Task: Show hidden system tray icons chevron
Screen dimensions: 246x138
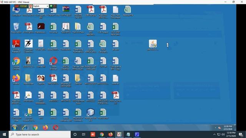Action: click(x=214, y=135)
